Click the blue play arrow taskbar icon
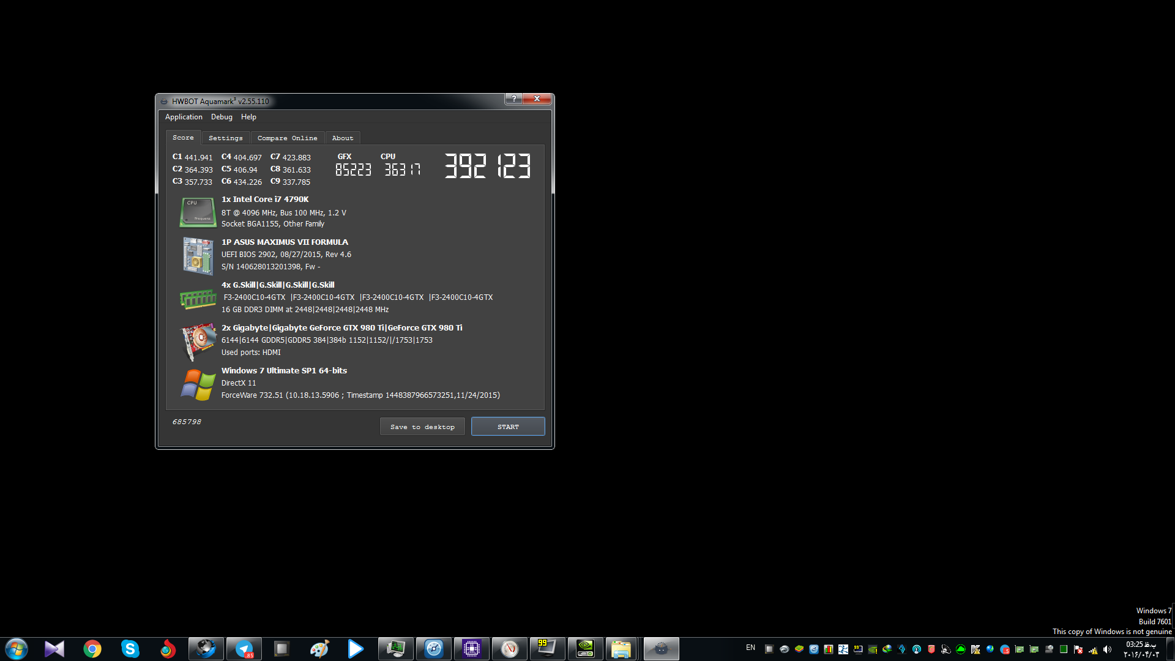The image size is (1175, 661). pos(356,649)
